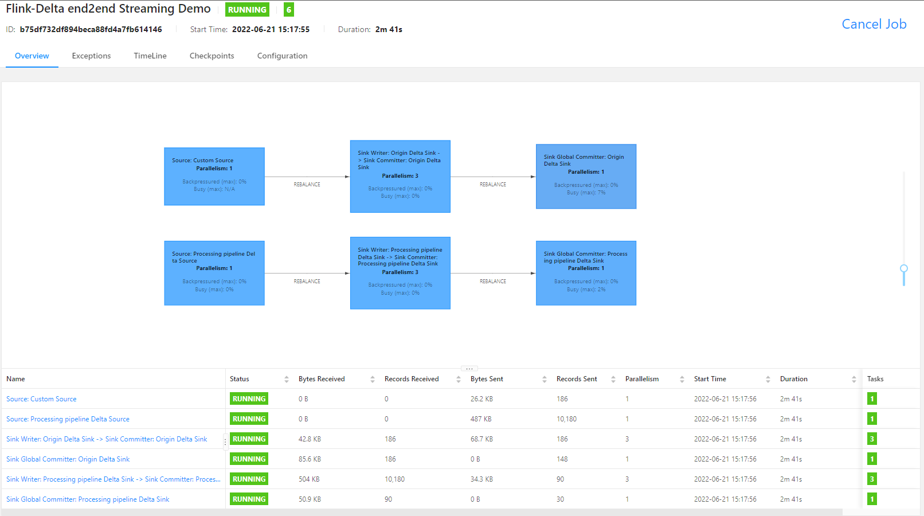Click RUNNING badge in Sink Writer: Origin row
The height and width of the screenshot is (516, 924).
tap(249, 439)
